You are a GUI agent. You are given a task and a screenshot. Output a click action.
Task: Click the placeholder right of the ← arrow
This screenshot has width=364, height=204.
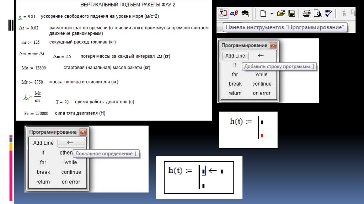[222, 172]
